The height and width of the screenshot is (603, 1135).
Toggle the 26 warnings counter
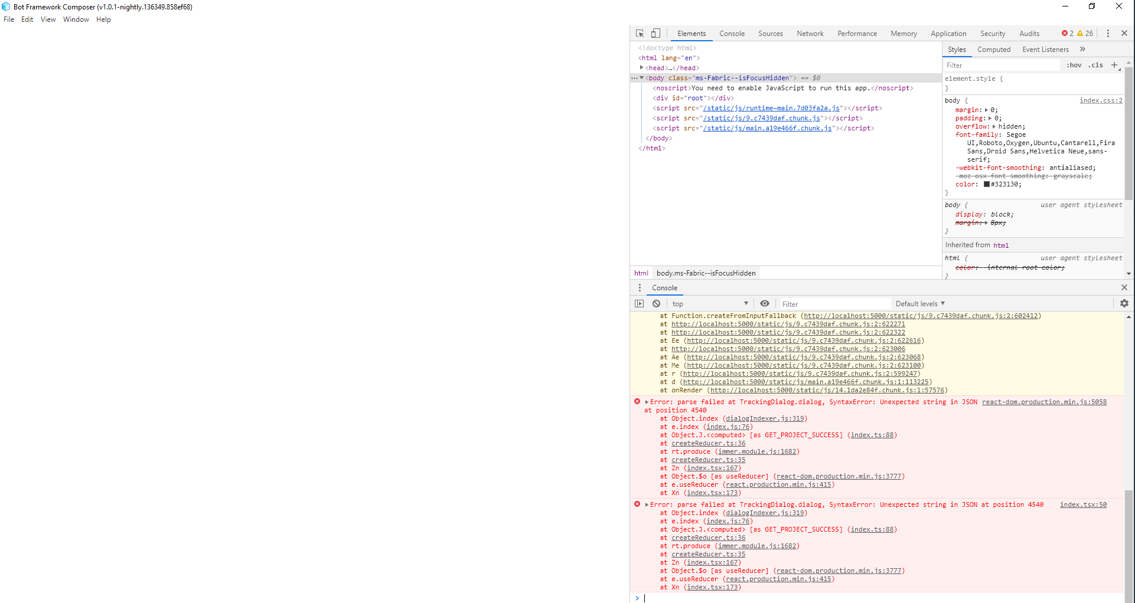pos(1084,33)
